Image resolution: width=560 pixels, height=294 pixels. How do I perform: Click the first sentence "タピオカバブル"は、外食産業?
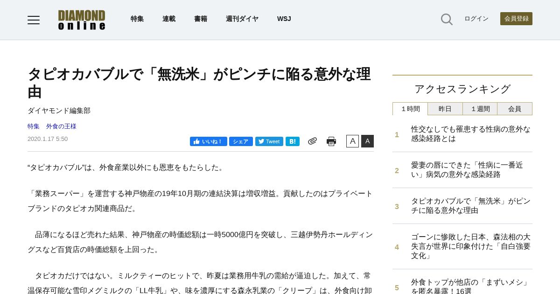tap(126, 168)
